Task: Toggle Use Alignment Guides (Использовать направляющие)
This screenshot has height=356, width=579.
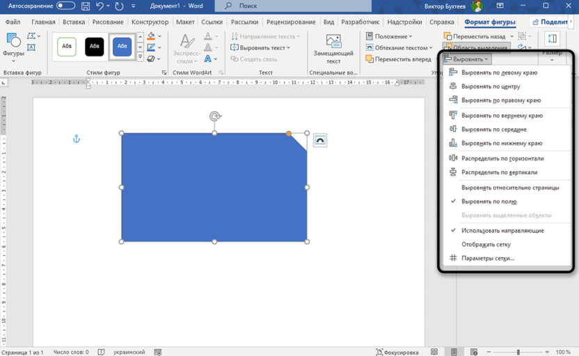Action: (x=502, y=230)
